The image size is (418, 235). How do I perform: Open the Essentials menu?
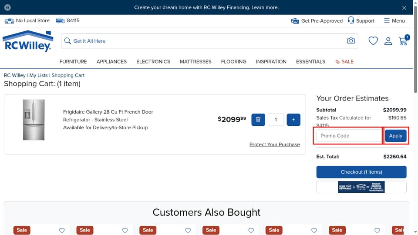[x=310, y=61]
